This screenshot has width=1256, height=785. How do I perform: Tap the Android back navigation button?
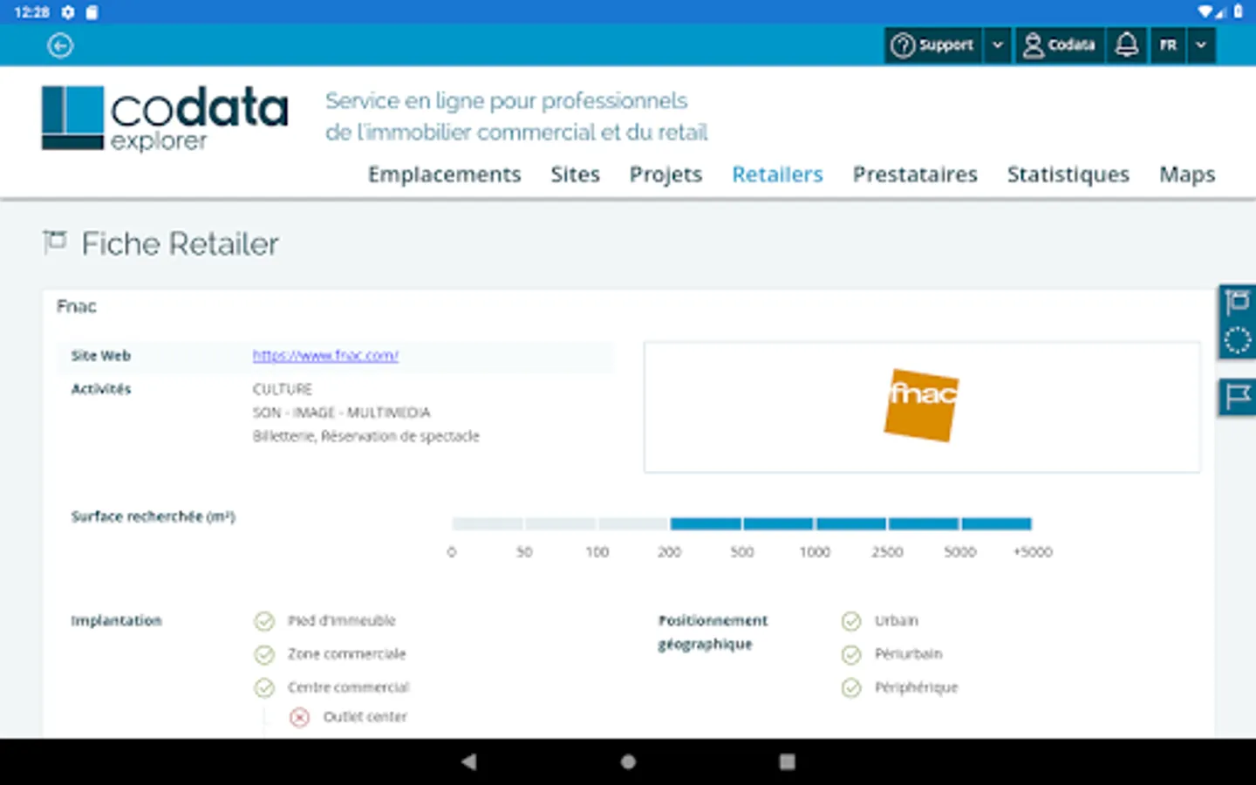pyautogui.click(x=469, y=761)
